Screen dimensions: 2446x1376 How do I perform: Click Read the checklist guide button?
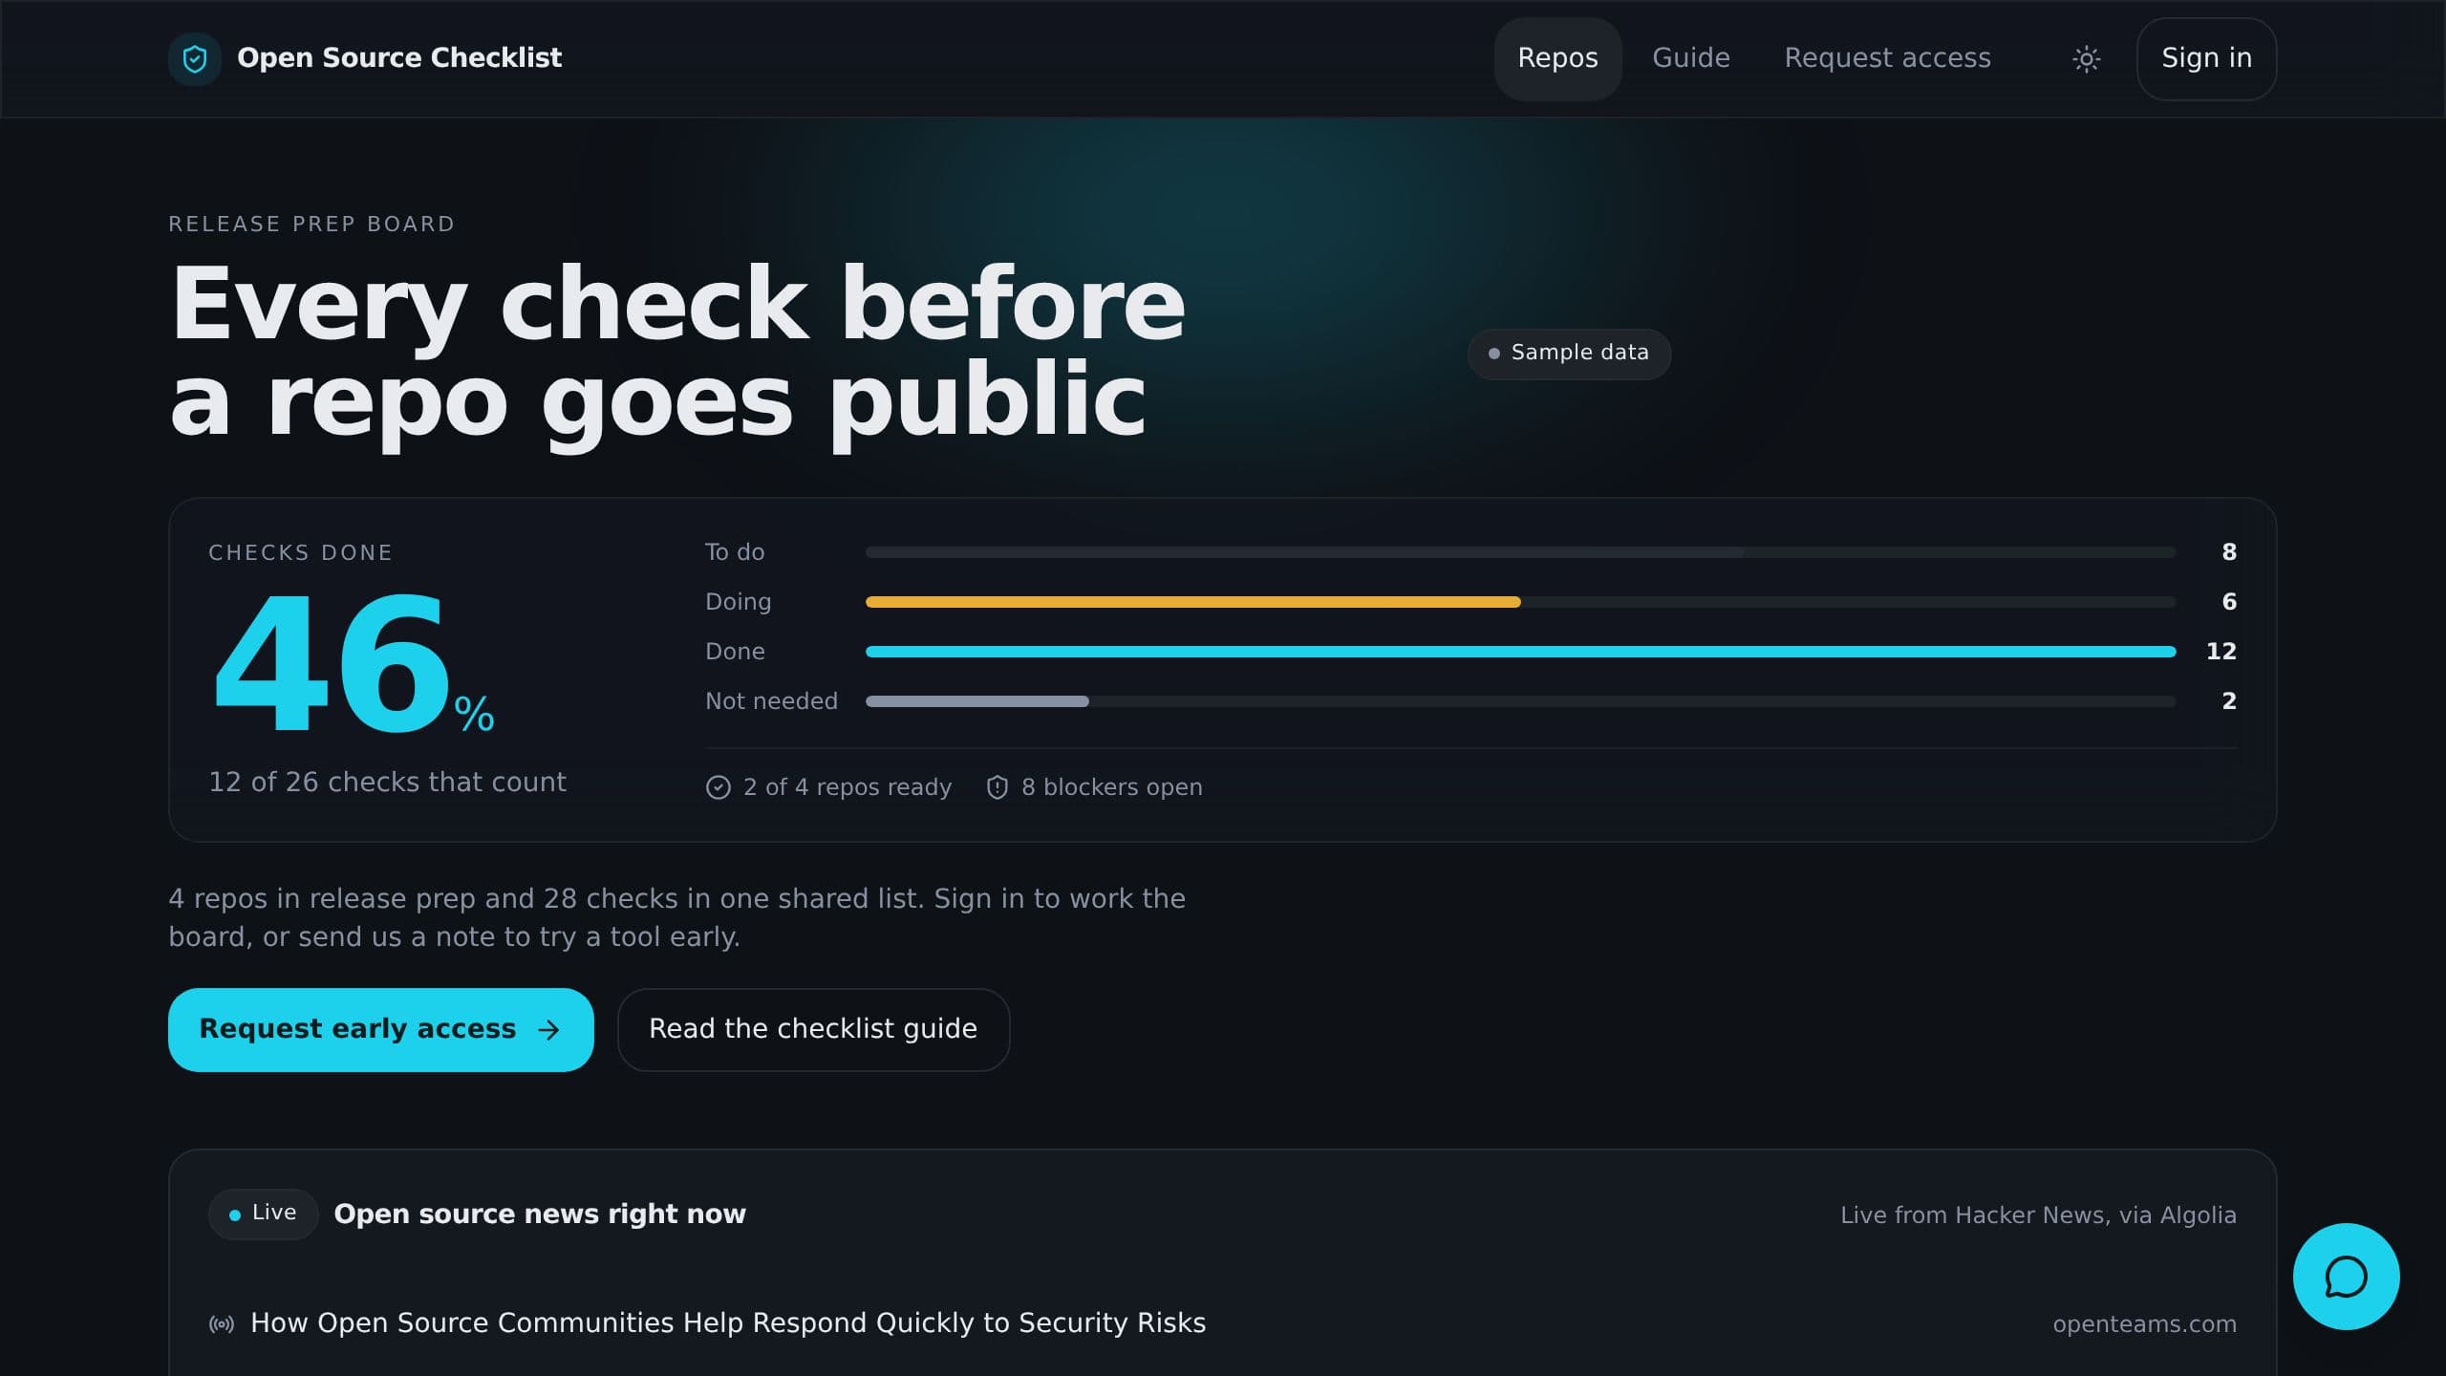[x=813, y=1030]
